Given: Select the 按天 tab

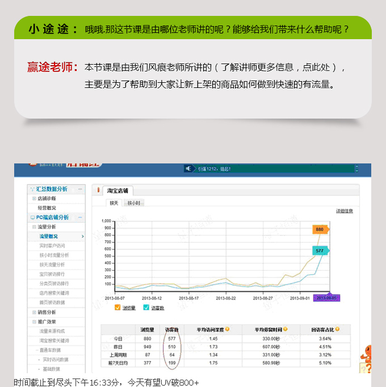Looking at the screenshot, I should tap(114, 203).
